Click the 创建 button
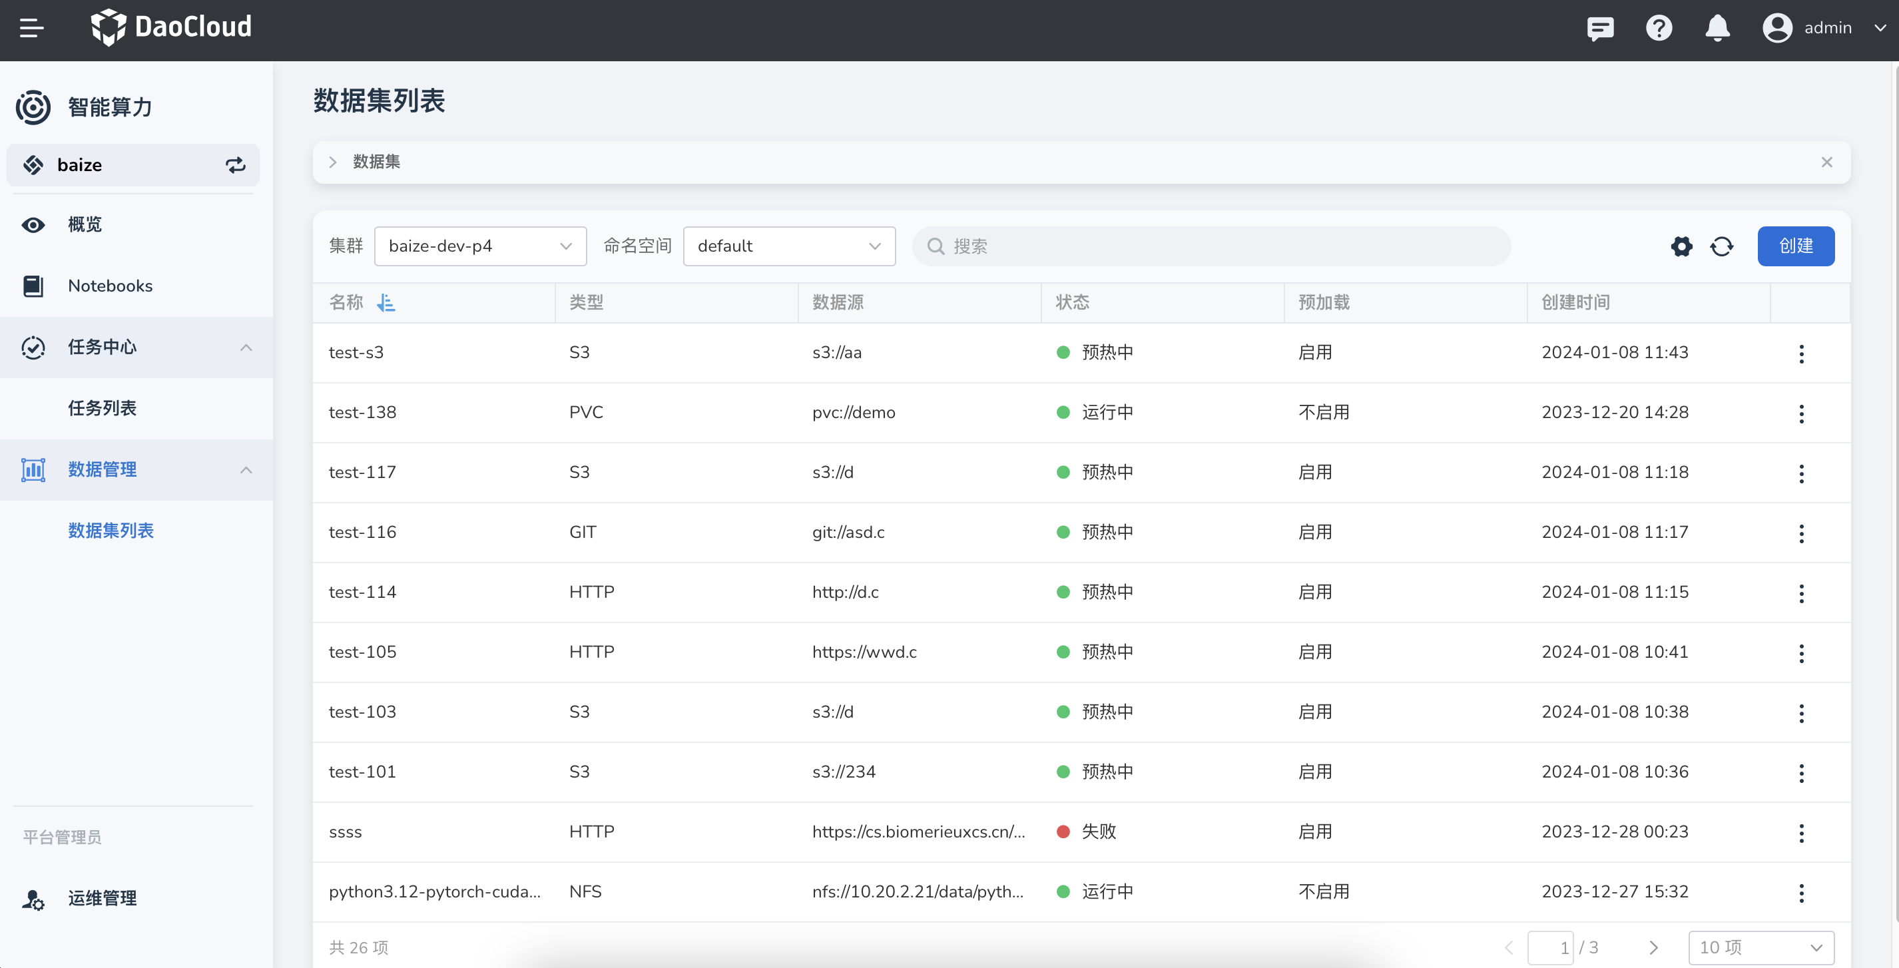 pos(1795,246)
